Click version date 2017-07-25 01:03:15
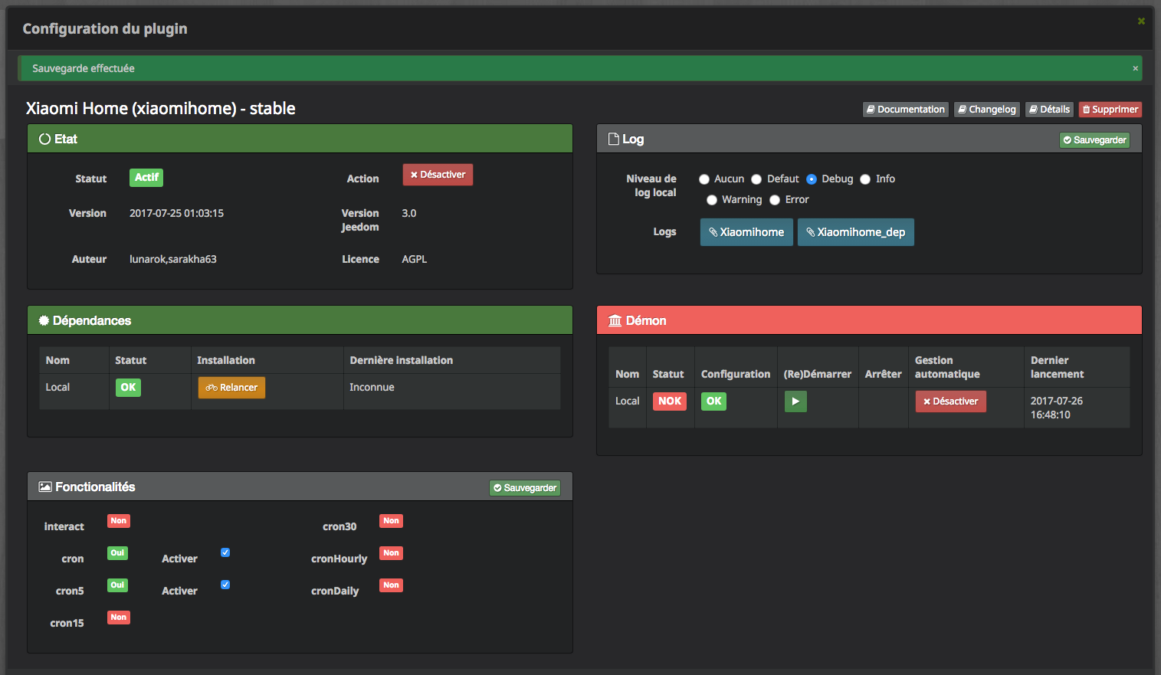Image resolution: width=1161 pixels, height=675 pixels. (x=176, y=214)
